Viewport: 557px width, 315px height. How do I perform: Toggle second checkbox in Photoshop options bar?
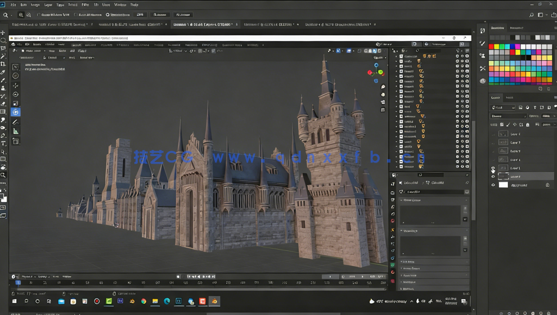click(x=75, y=15)
